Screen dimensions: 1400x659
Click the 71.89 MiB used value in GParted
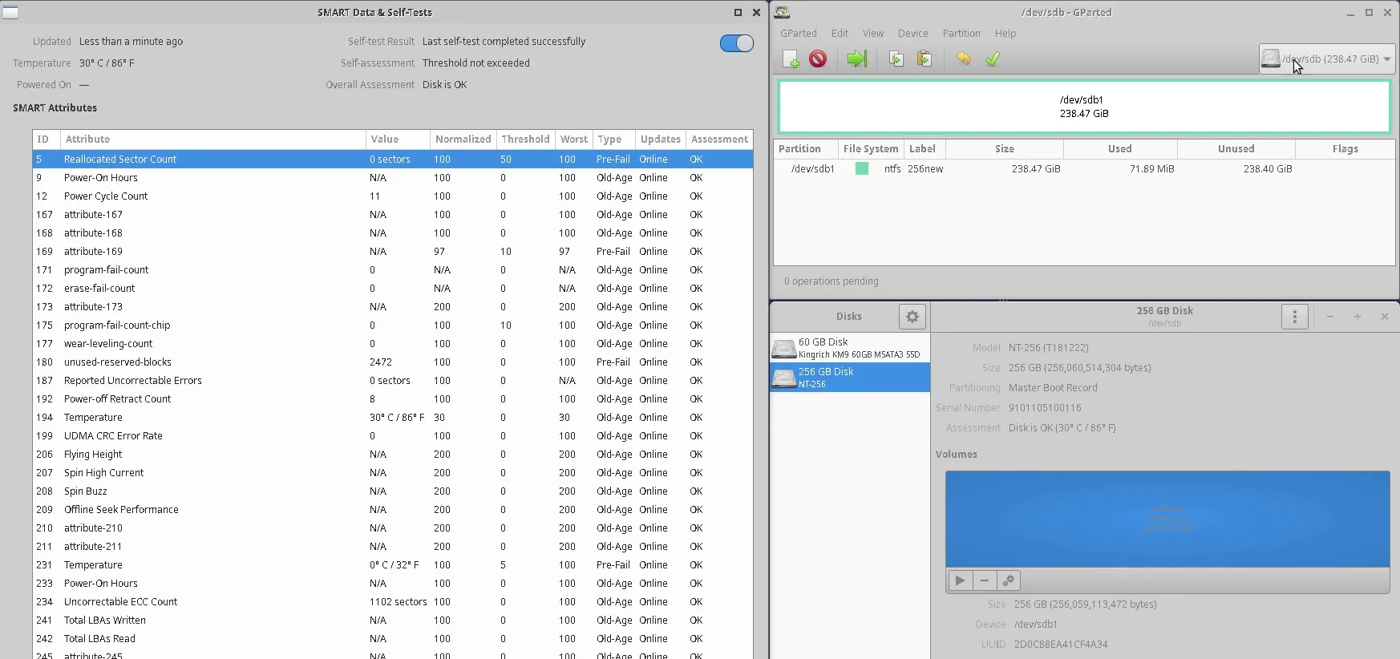[1151, 169]
